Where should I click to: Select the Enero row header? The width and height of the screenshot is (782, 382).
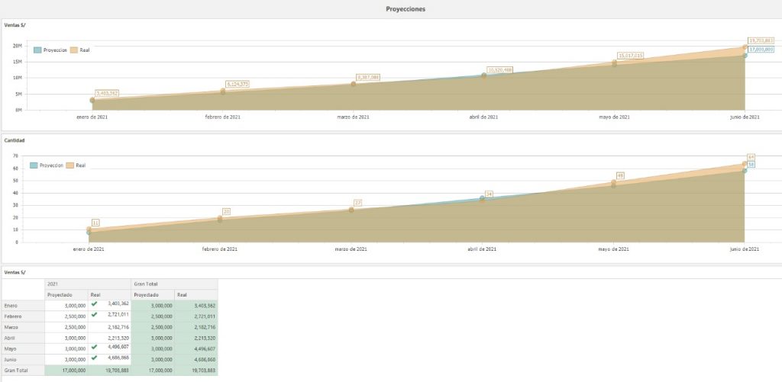[x=22, y=304]
